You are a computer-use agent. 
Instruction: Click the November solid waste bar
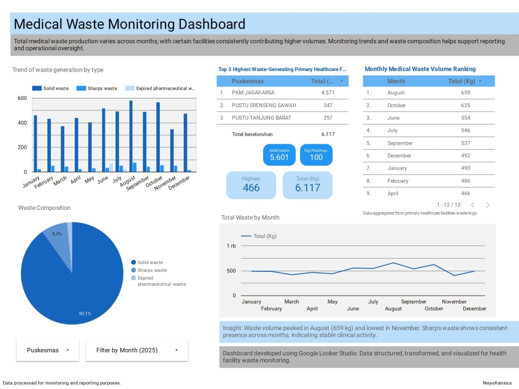(172, 150)
